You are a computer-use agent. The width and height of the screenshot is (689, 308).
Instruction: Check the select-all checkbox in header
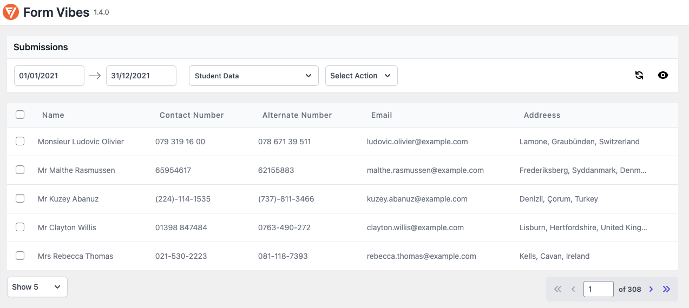click(20, 115)
